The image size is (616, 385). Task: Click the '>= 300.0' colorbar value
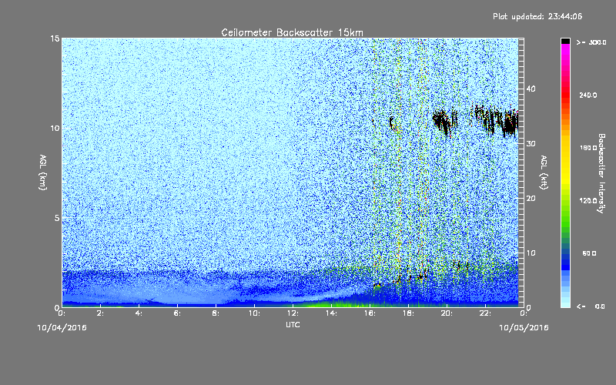pyautogui.click(x=591, y=42)
